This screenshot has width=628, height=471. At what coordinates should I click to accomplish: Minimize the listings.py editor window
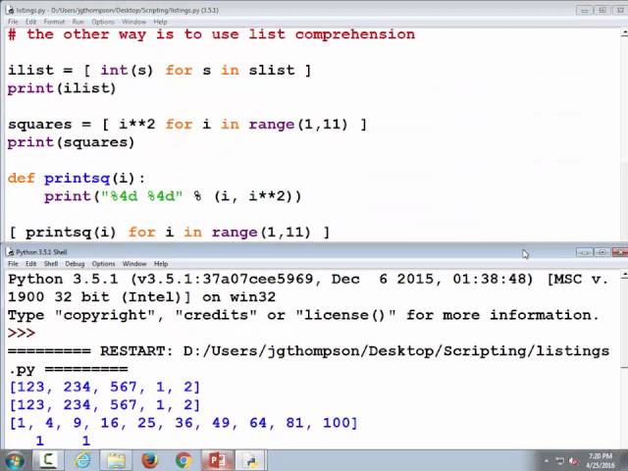(585, 10)
